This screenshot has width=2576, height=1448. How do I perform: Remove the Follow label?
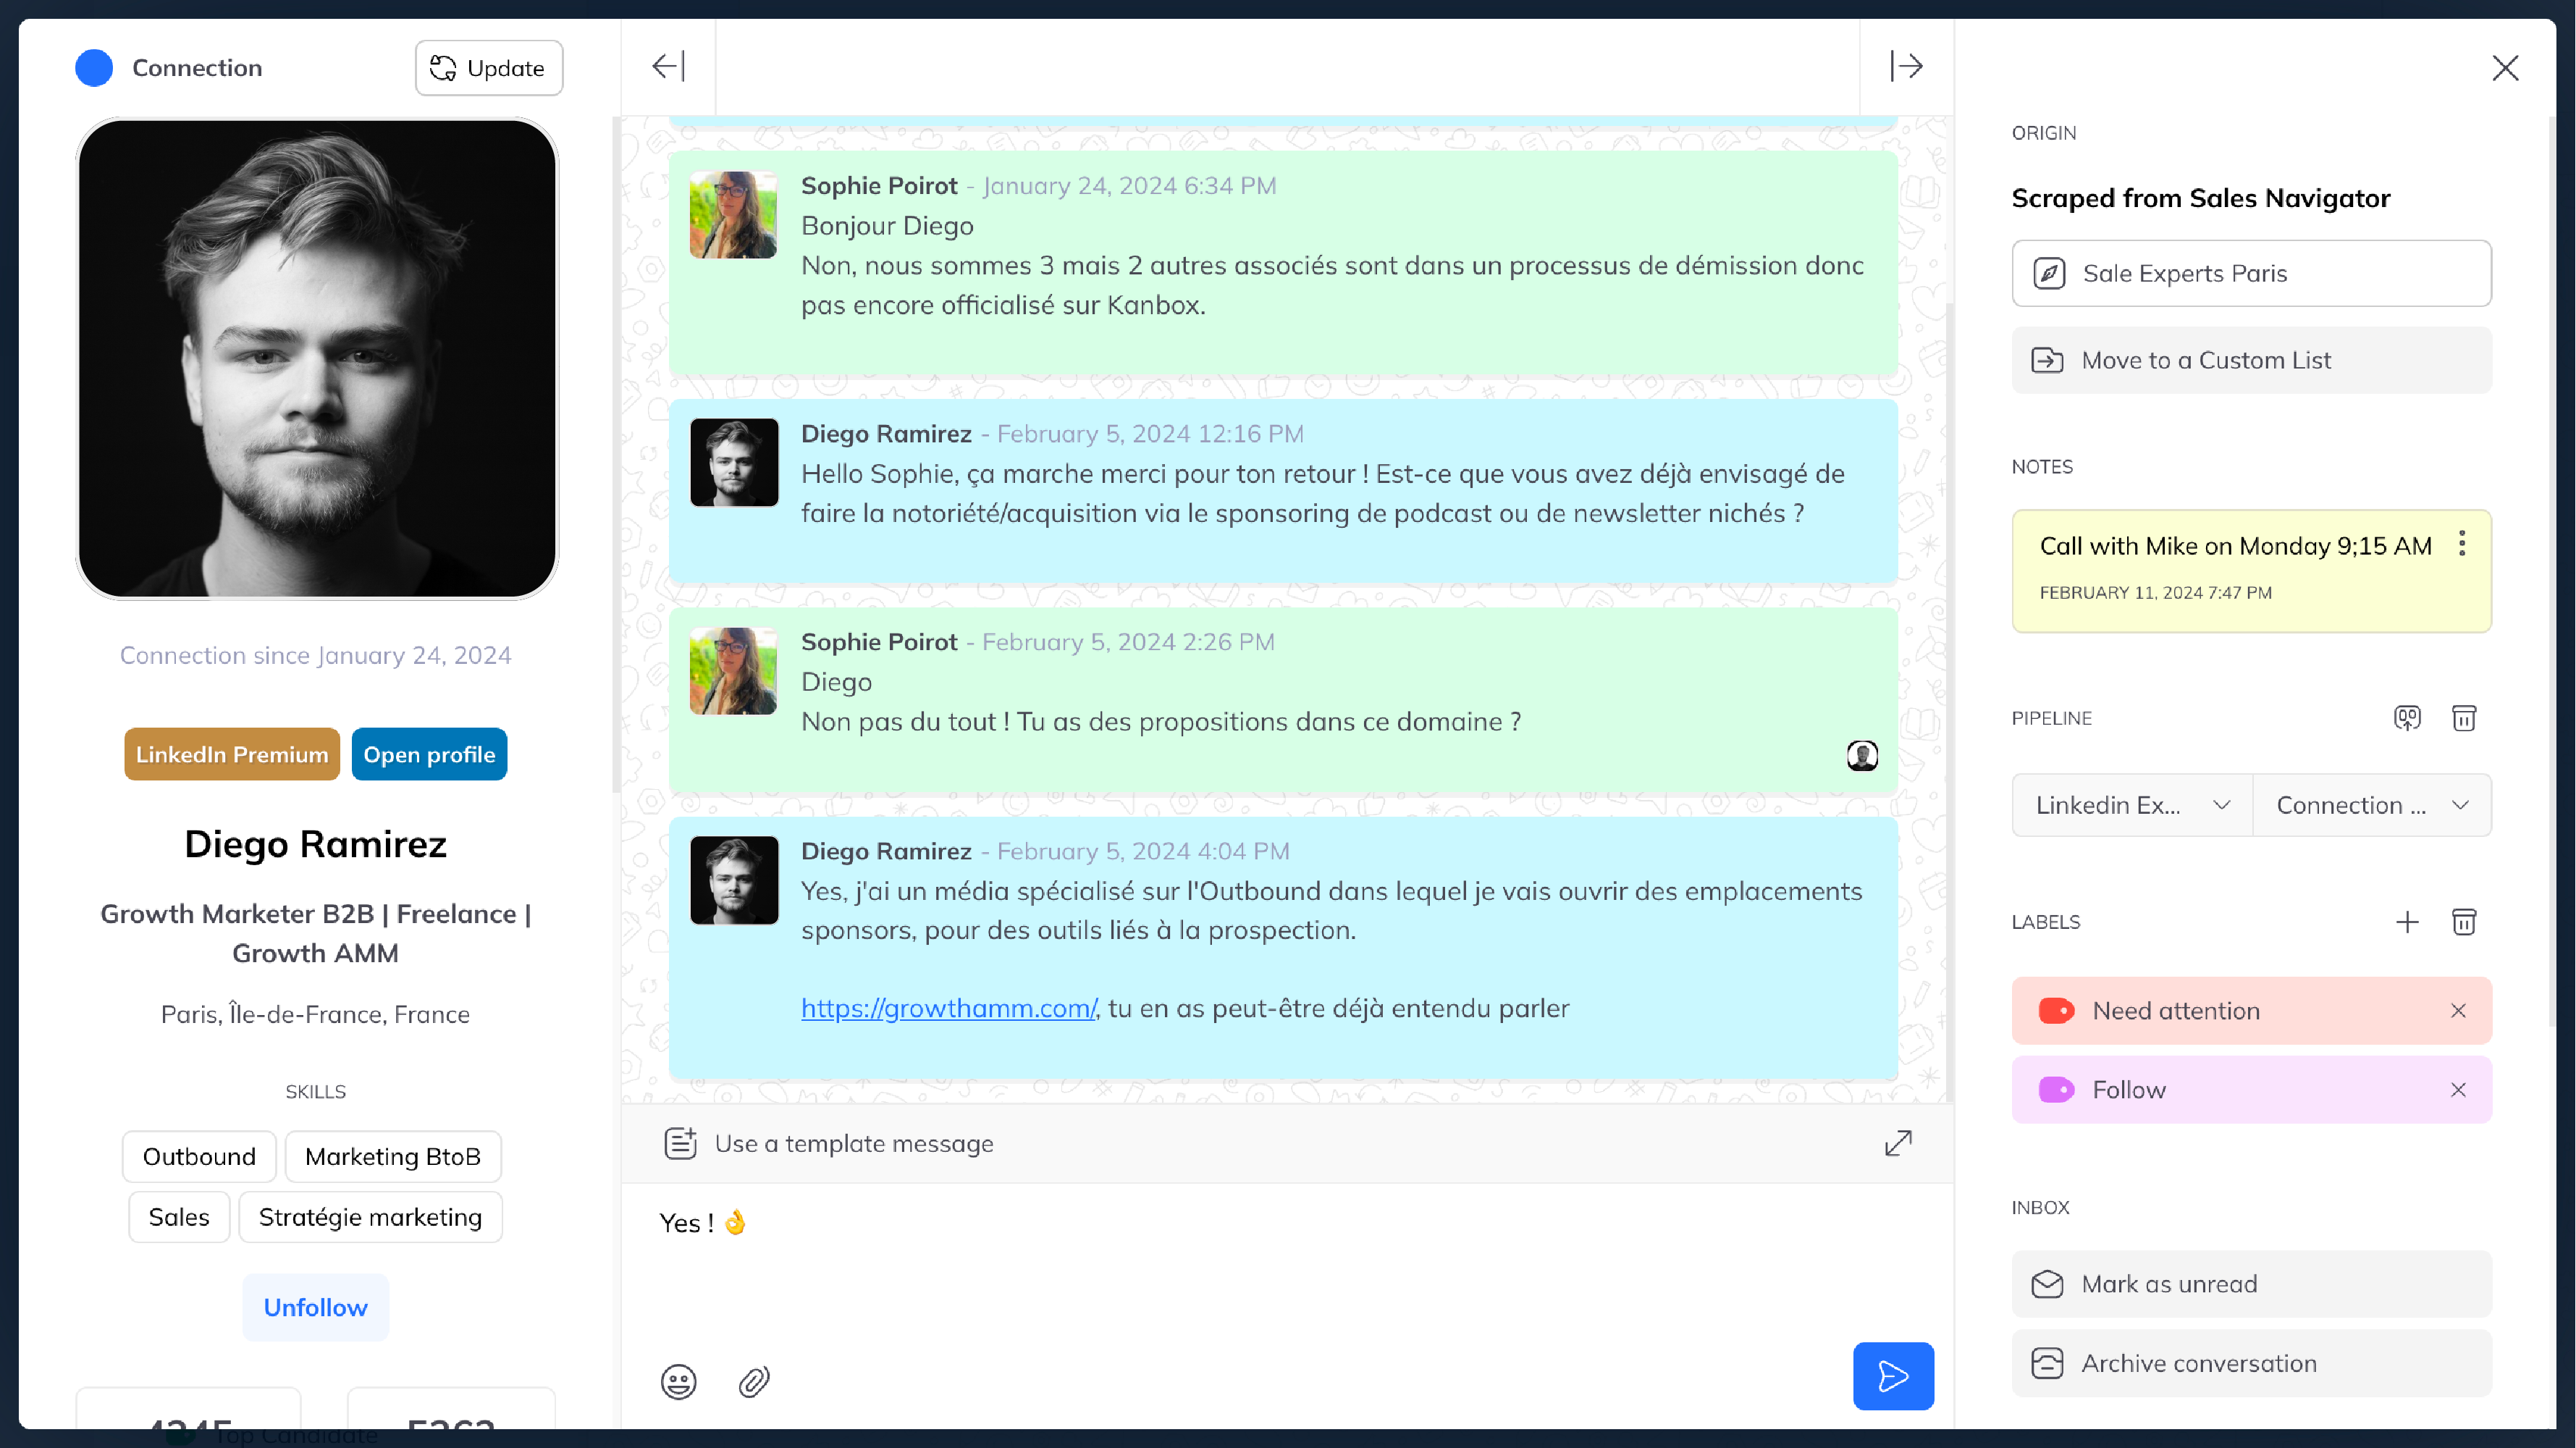(2458, 1090)
